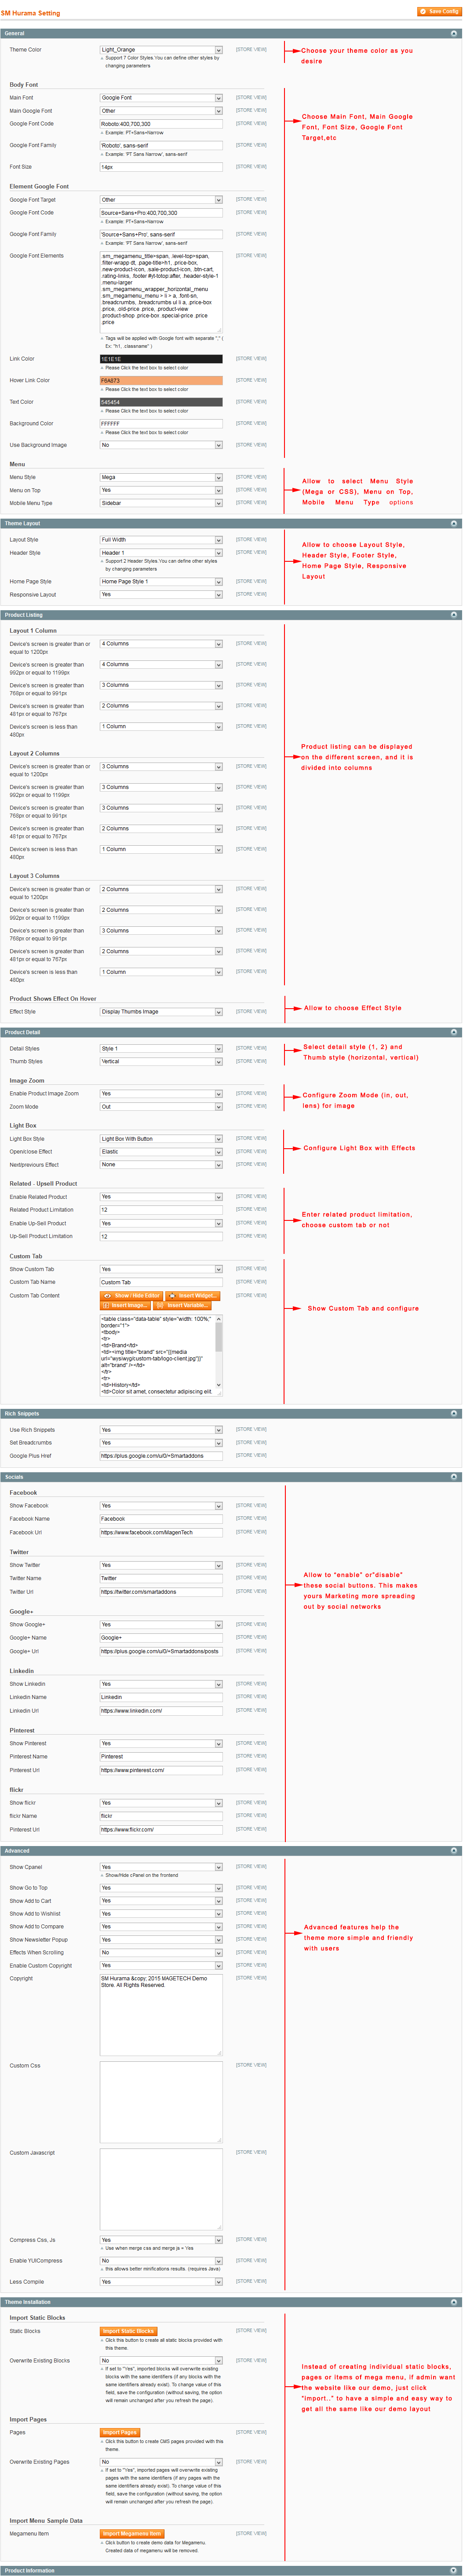Expand the Product Information section arrow icon
This screenshot has height=2576, width=463.
point(455,2569)
